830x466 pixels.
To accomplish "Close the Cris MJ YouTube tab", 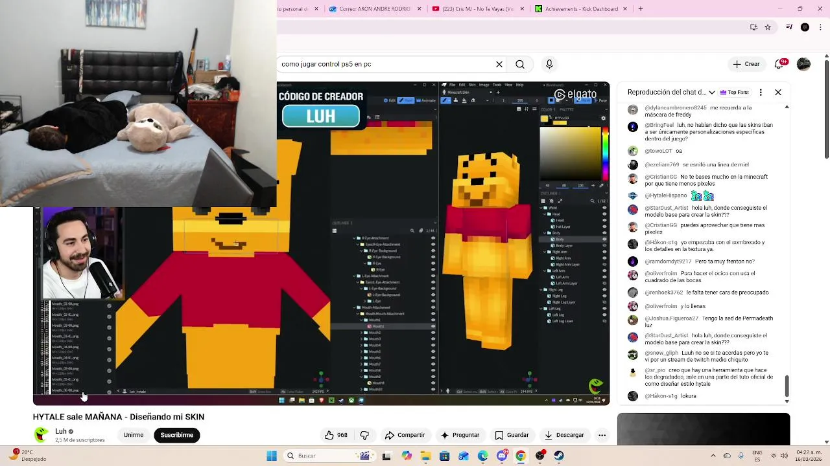I will click(x=522, y=9).
